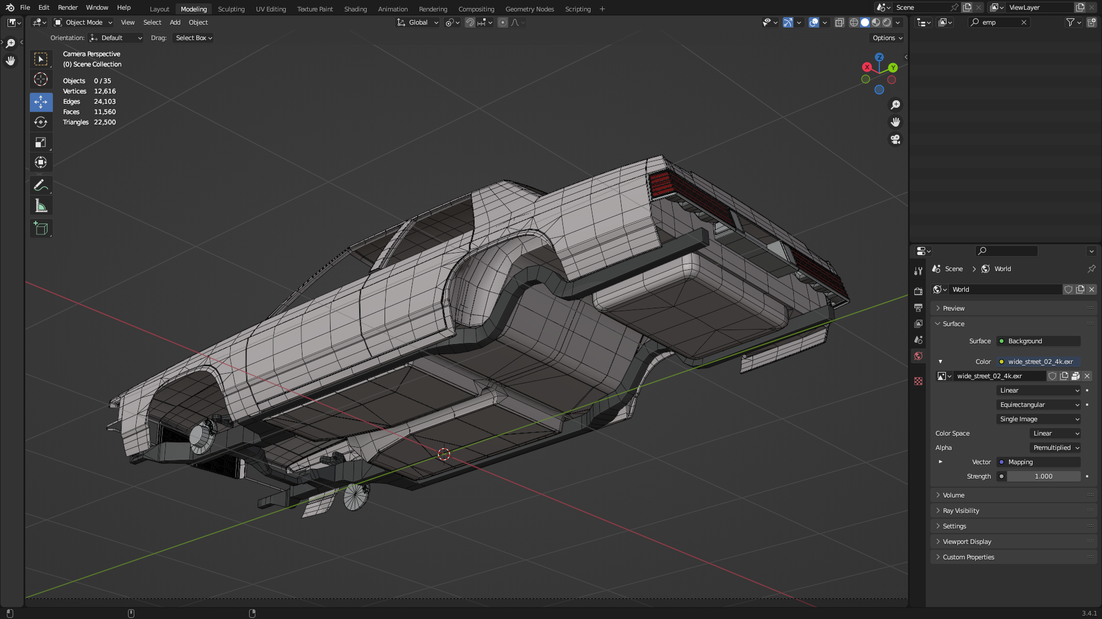Toggle snapping magnet in header
The image size is (1102, 619).
(x=469, y=22)
